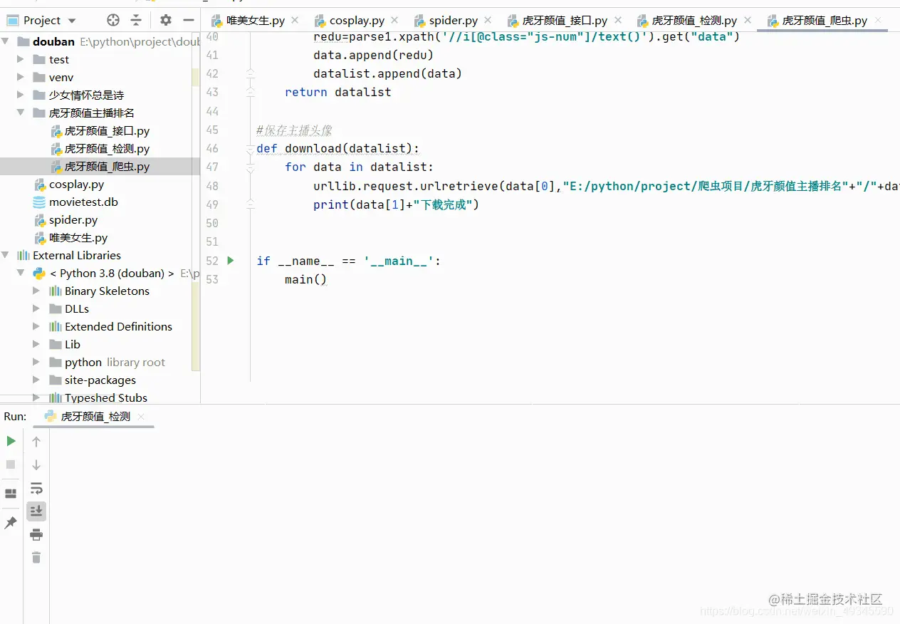The image size is (900, 624).
Task: Close the 虎牙颜值_检测.py editor tab
Action: [748, 21]
